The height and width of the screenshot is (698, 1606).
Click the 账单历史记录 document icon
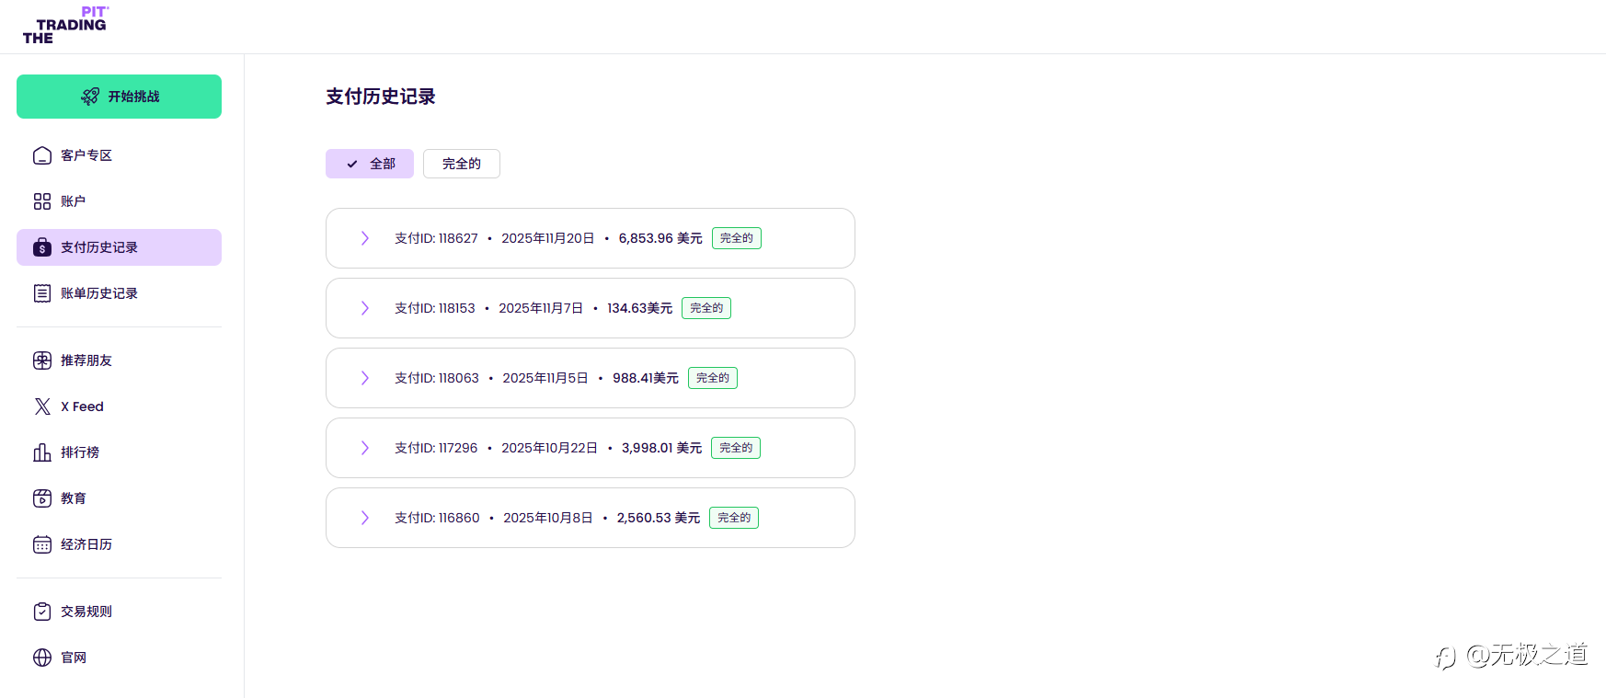(x=42, y=293)
